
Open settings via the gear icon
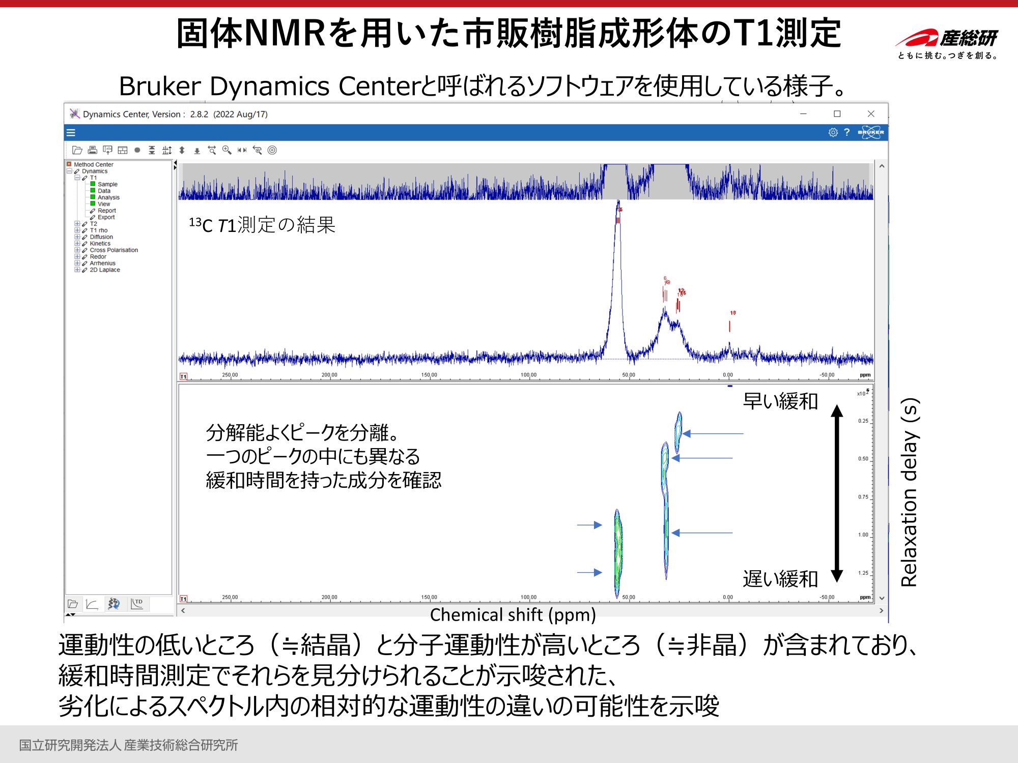(833, 132)
